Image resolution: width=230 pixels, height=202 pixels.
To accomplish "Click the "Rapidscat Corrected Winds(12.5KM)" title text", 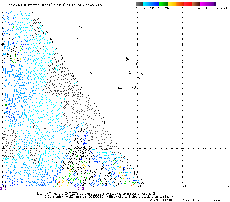I will tap(36, 5).
